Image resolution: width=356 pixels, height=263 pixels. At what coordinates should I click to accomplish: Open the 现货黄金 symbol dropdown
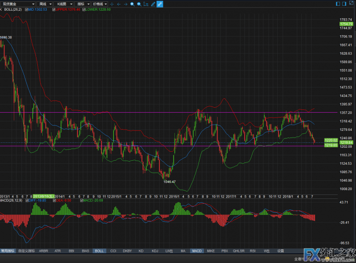point(18,4)
